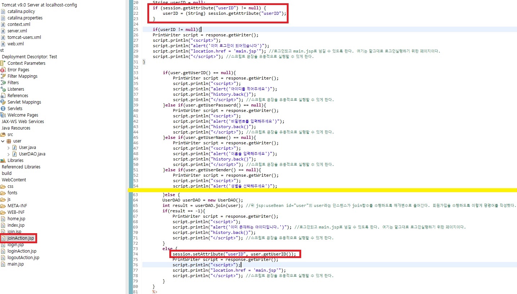Click line 66 'if(result == -1){'
Screen dimensions: 517x294
click(x=184, y=211)
